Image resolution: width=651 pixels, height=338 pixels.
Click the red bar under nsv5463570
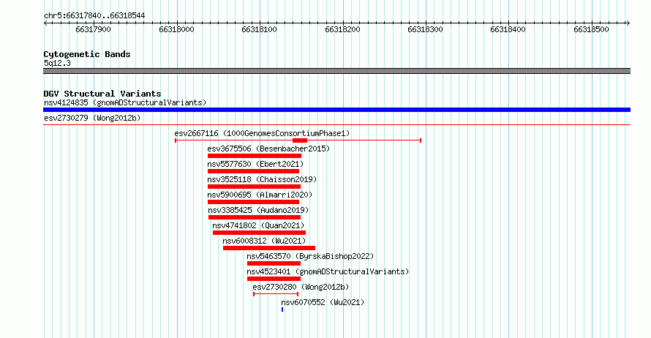click(274, 263)
